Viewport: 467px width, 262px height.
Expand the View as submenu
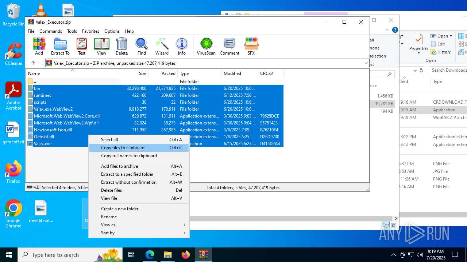pyautogui.click(x=139, y=225)
